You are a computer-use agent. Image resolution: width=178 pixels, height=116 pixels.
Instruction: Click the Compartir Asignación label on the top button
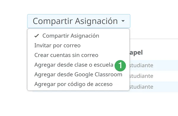(75, 21)
